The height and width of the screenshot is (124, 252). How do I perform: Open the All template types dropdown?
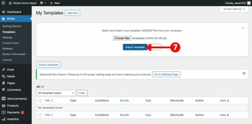(56, 93)
